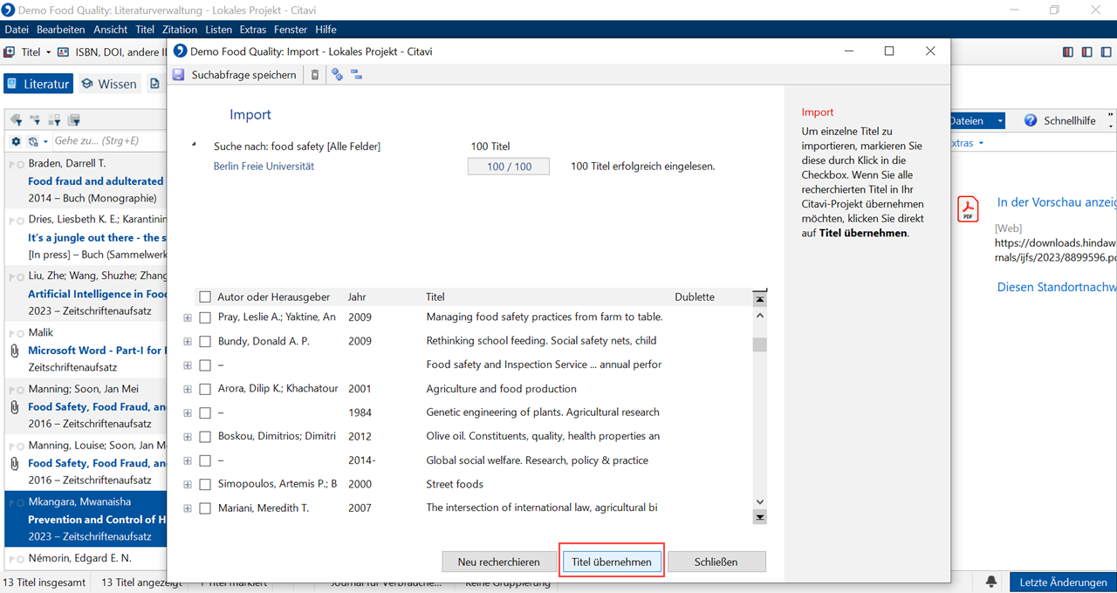Click the notification bell icon in the status bar

coord(991,582)
